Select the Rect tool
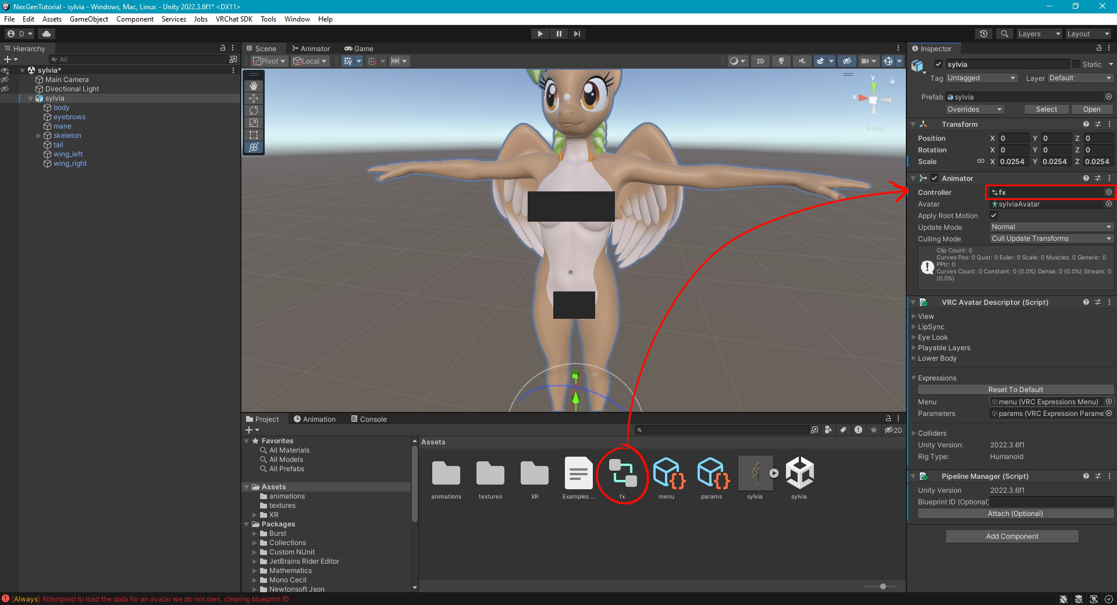The image size is (1117, 605). pos(254,135)
